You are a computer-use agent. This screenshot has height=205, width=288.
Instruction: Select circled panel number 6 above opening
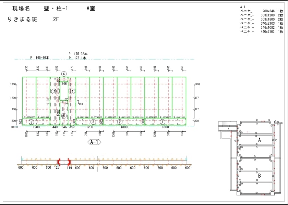pyautogui.click(x=64, y=74)
